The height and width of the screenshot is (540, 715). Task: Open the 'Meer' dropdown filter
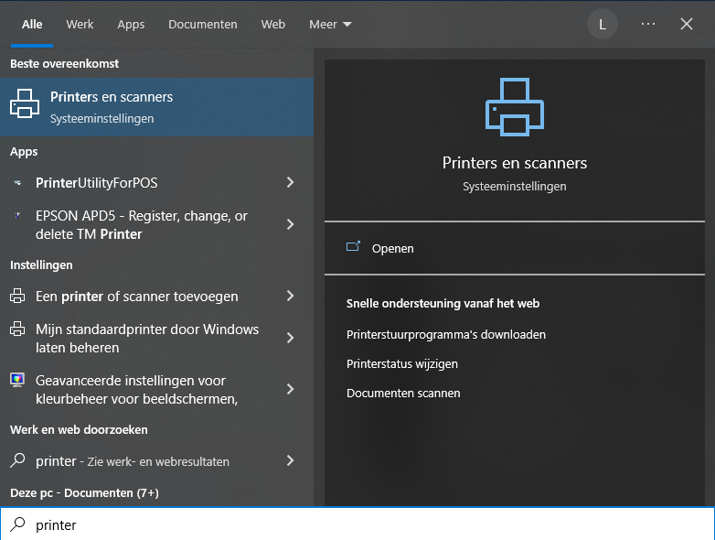click(330, 25)
